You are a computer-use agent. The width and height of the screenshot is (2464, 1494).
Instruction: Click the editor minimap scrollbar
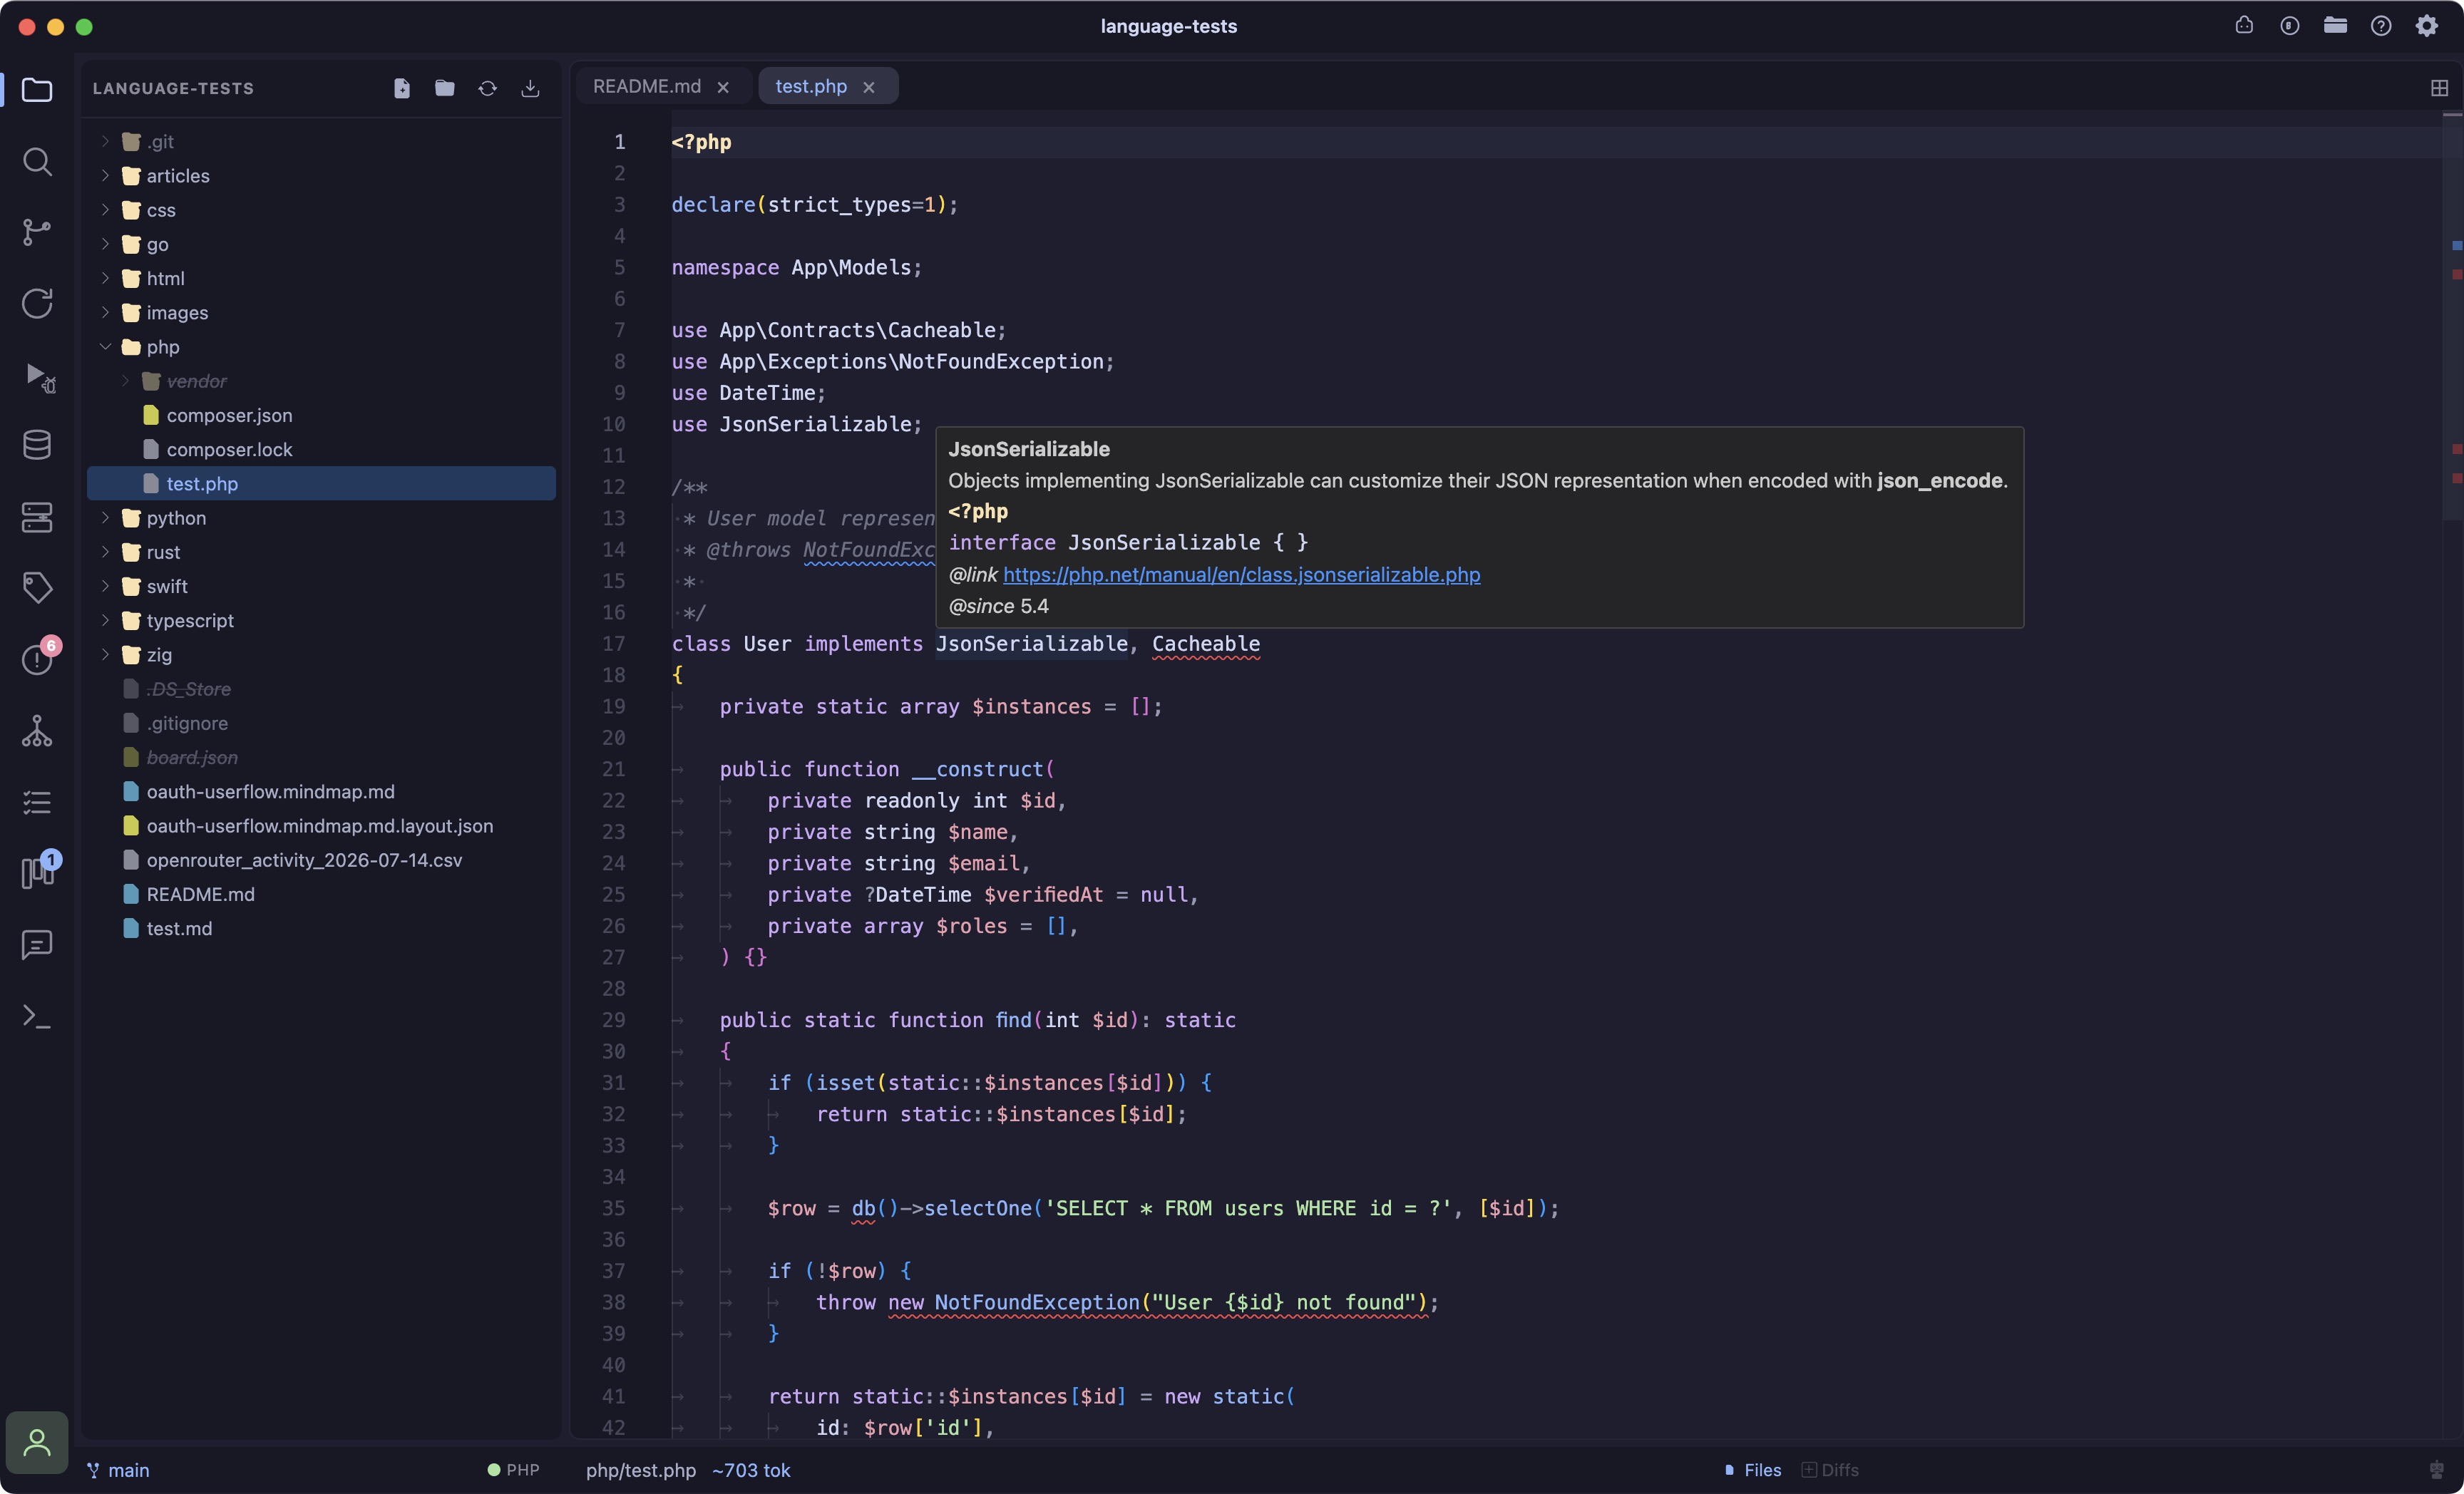(2452, 315)
